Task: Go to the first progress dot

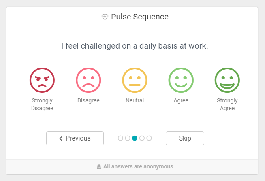Action: point(120,138)
